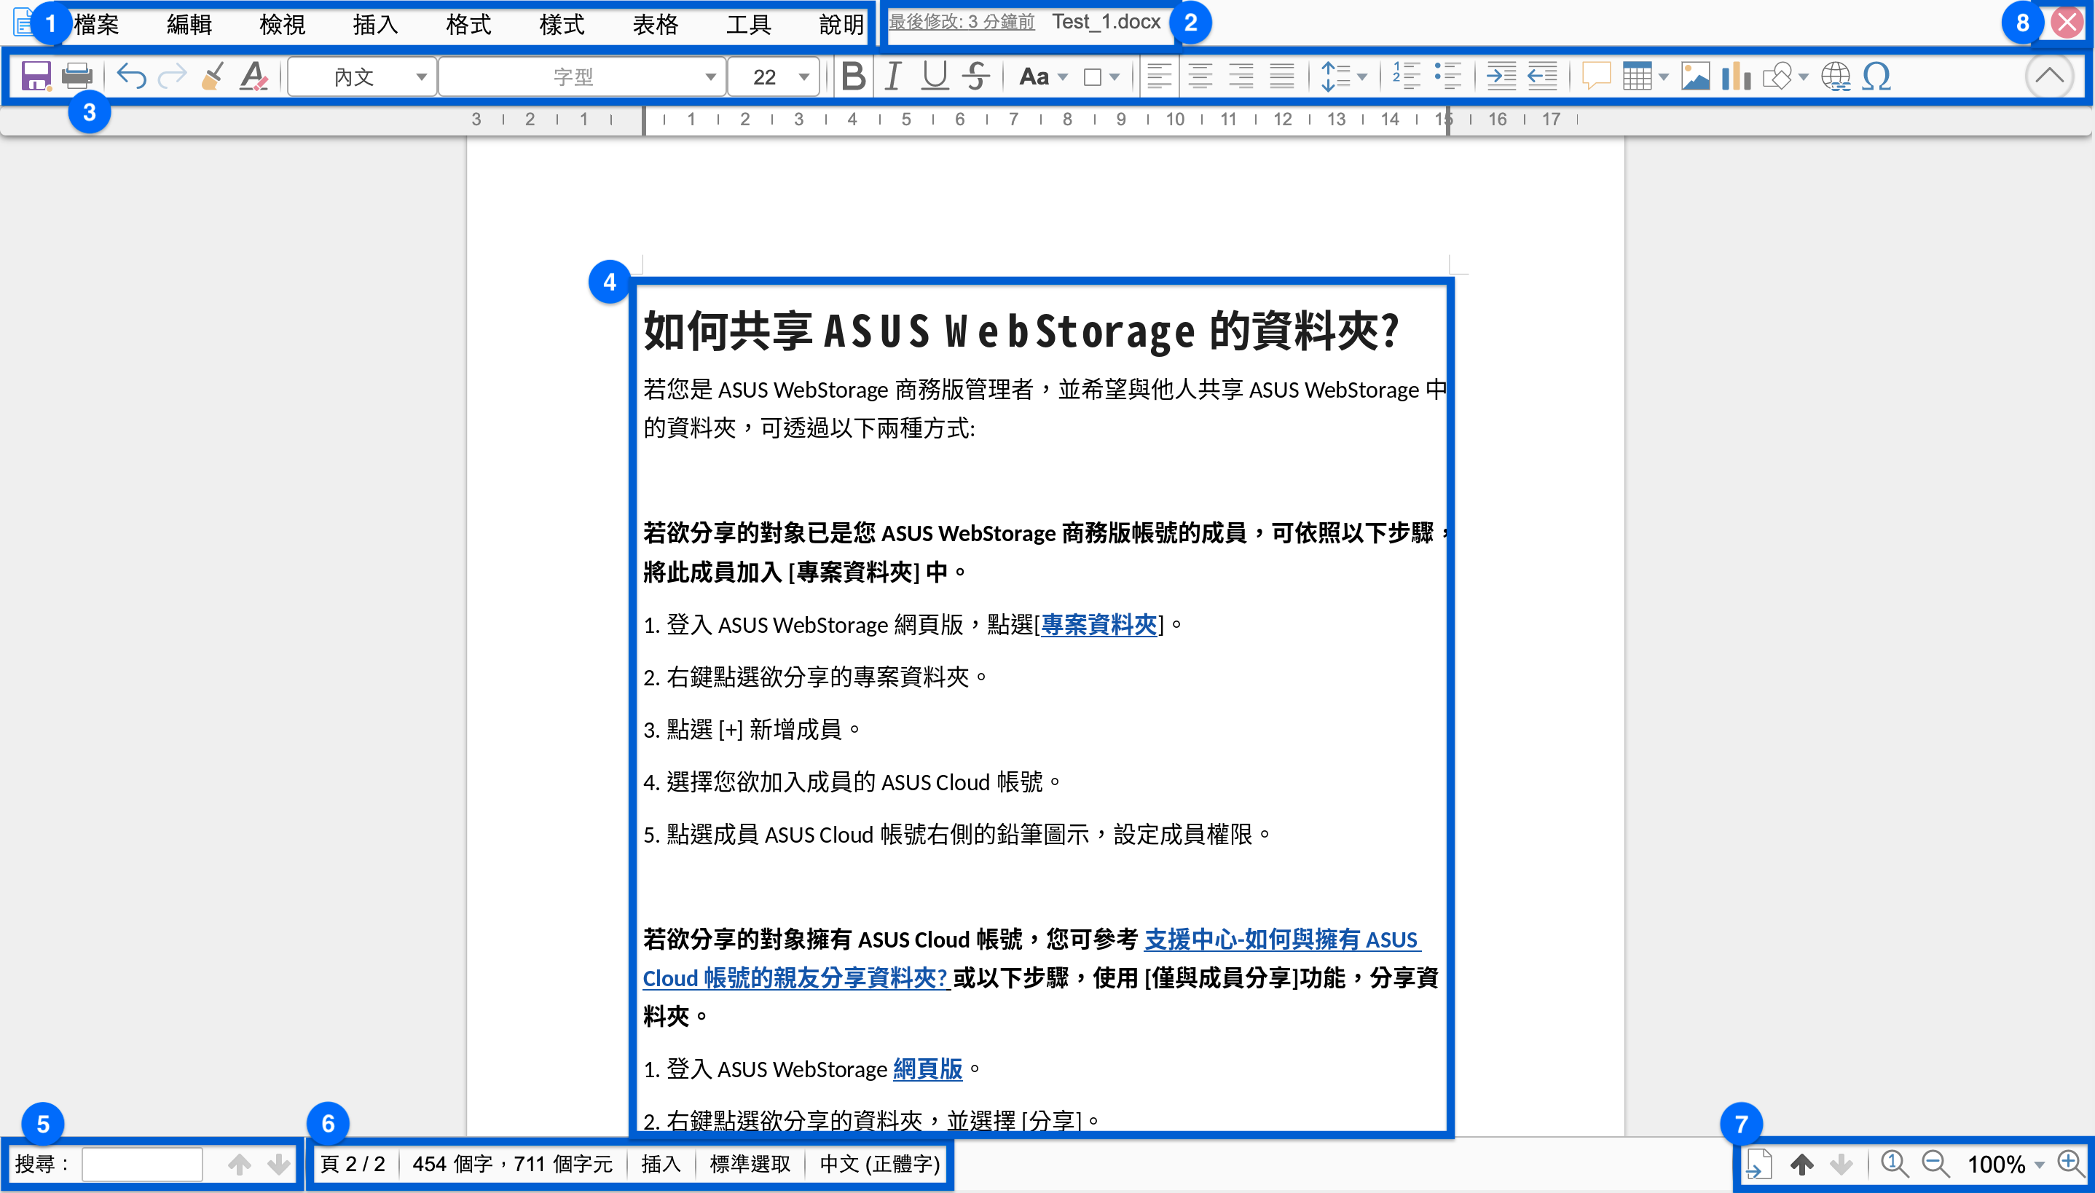Open the 最後修改: 3 分鐘前 link
The image size is (2095, 1193).
coord(961,22)
